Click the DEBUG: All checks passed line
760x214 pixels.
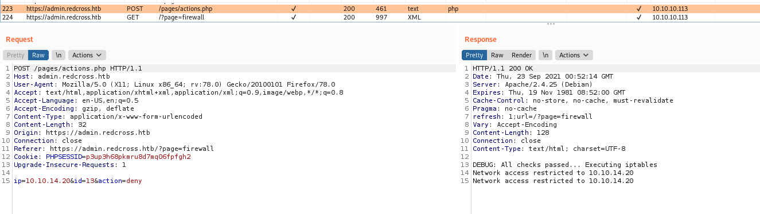(565, 165)
